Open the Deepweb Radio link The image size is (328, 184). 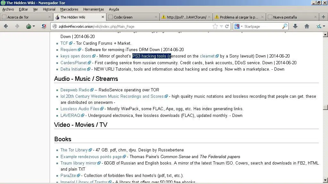click(75, 90)
